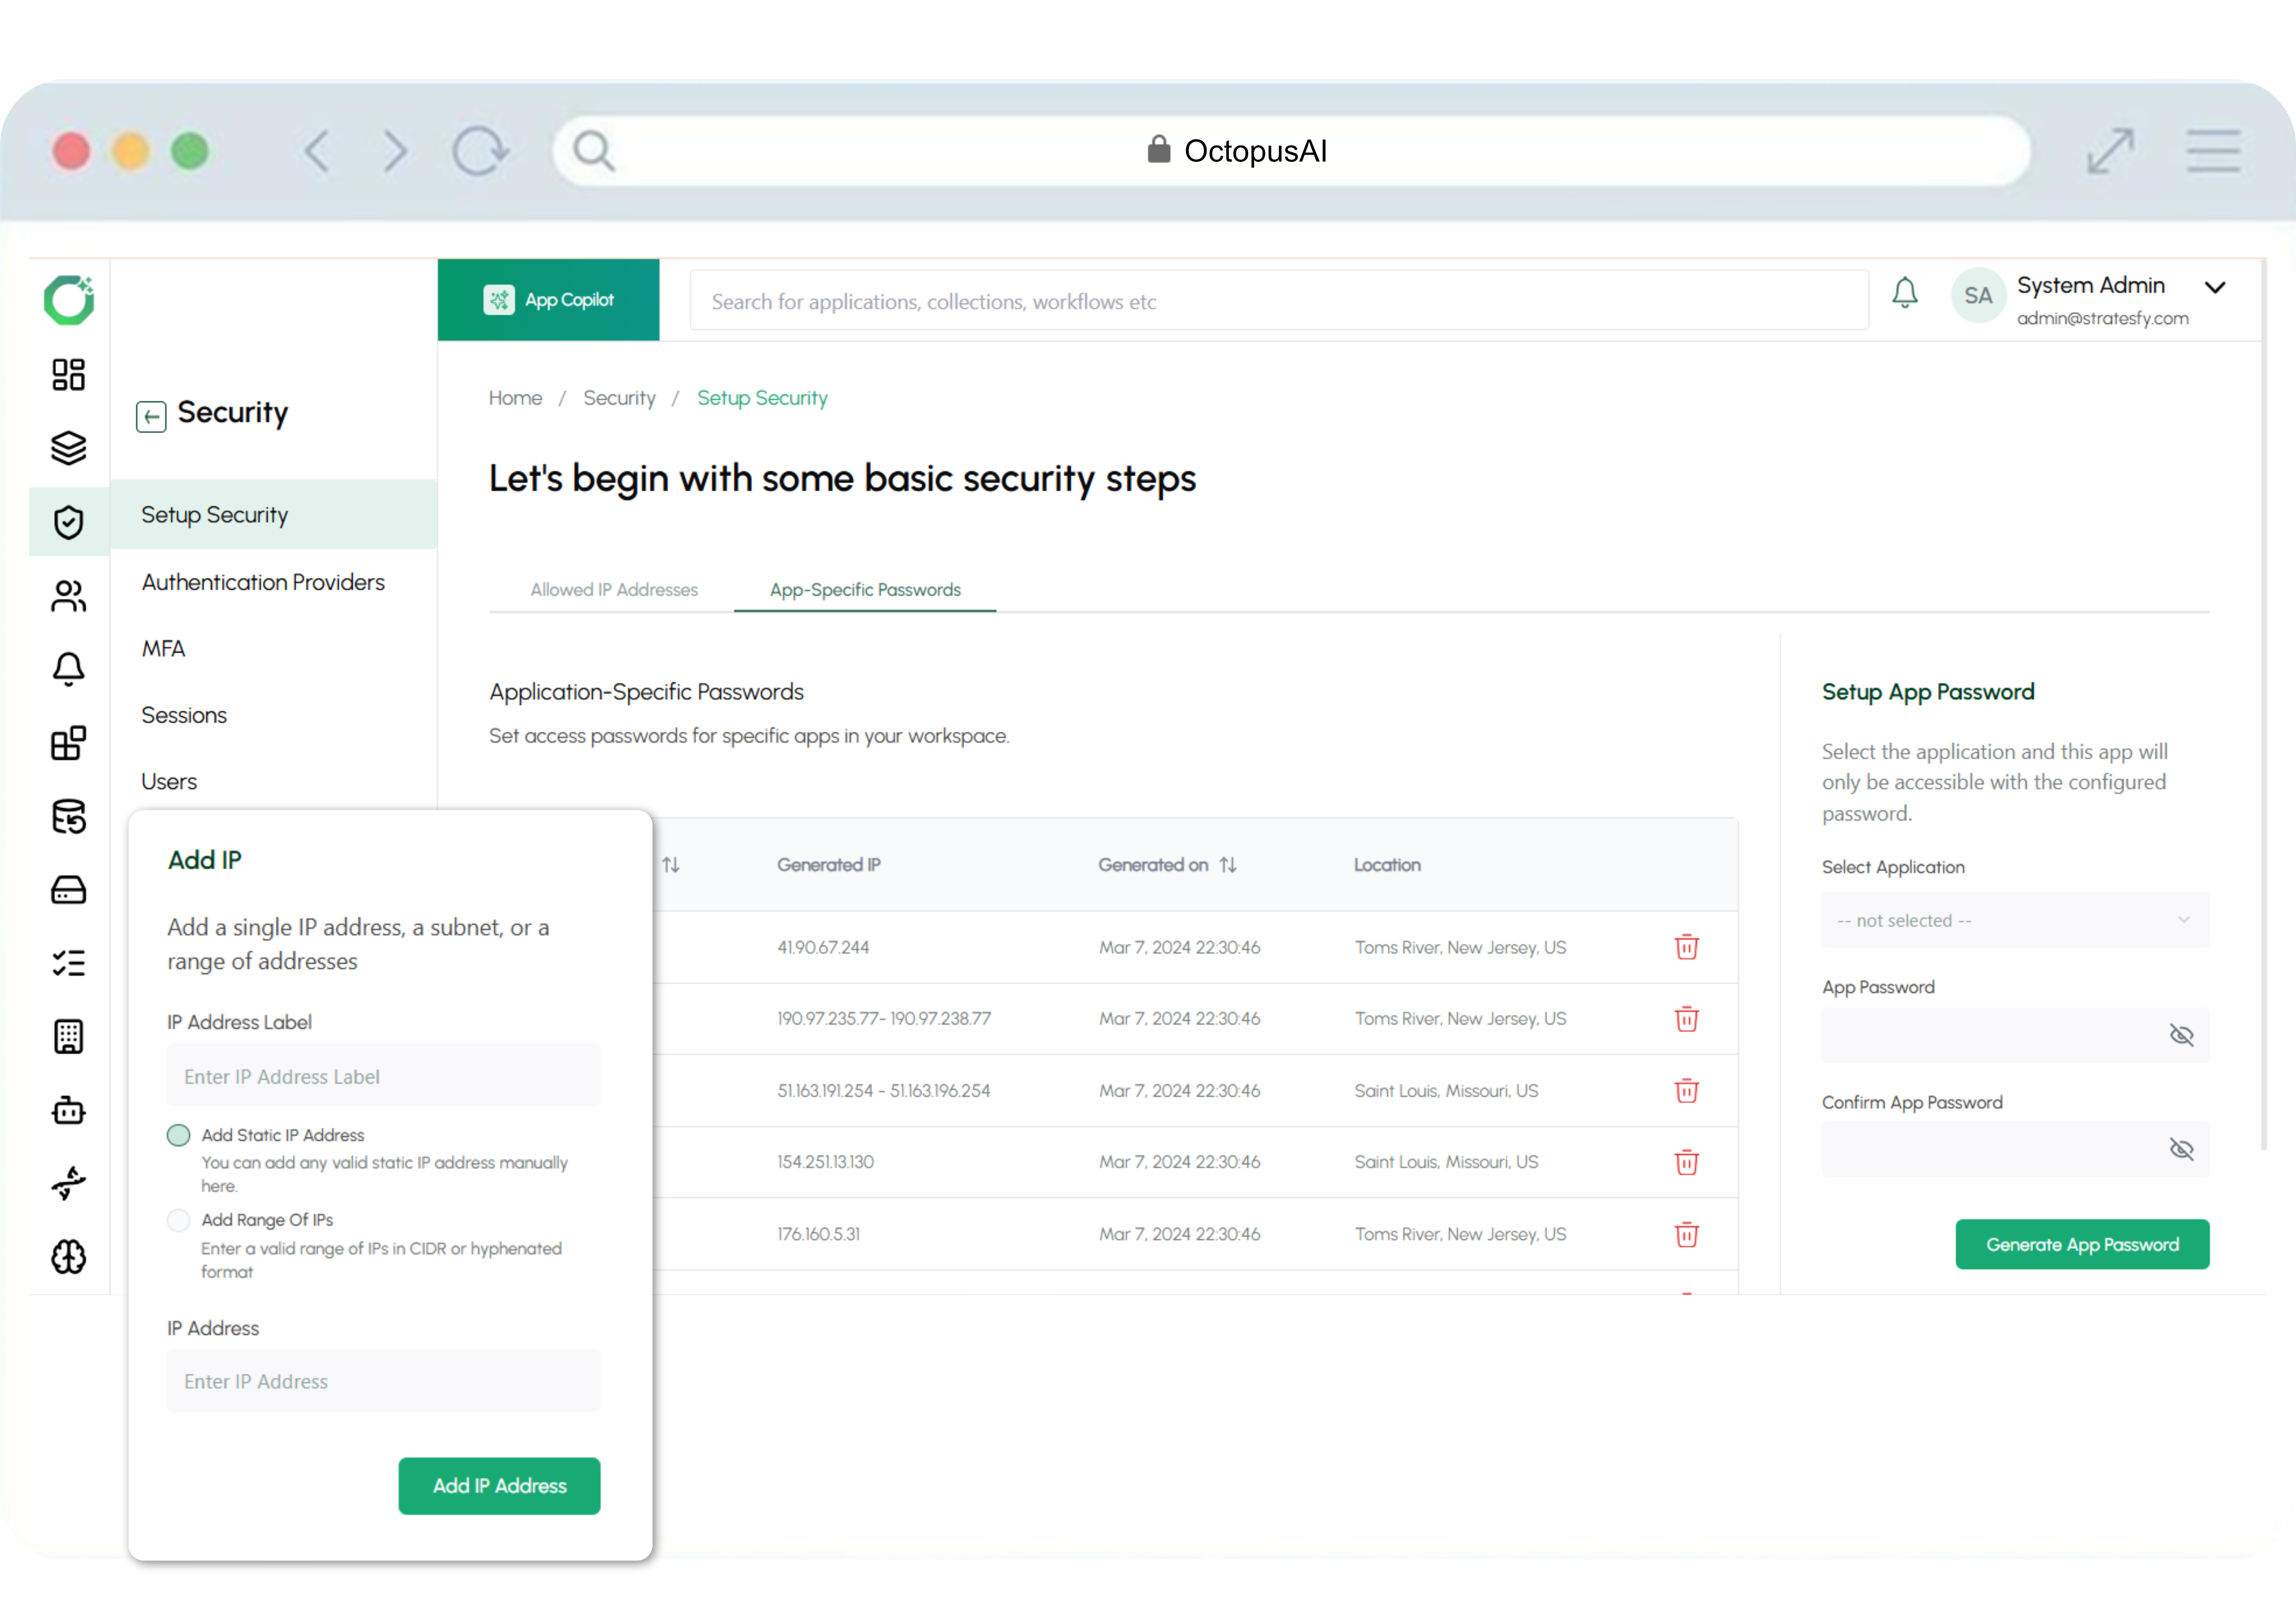Click into the Enter IP Address Label field
Screen dimensions: 2296x1623
pos(383,1076)
